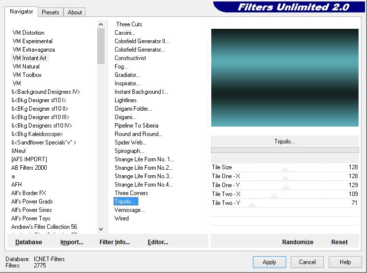367x273 pixels.
Task: Open the About tab
Action: (75, 12)
